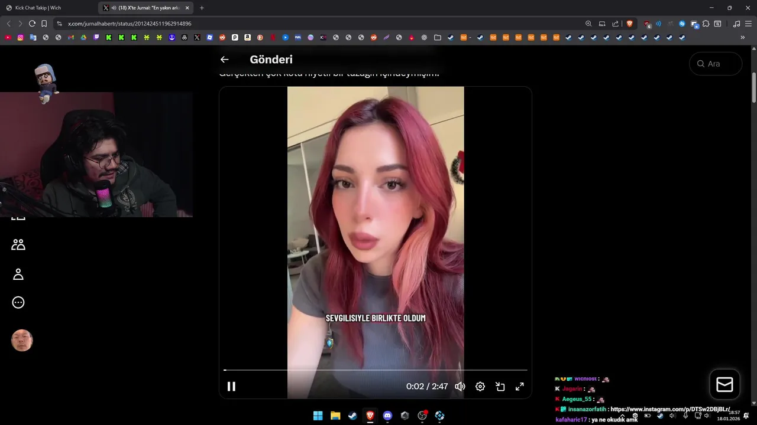Toggle picture-in-picture mode on the video

click(500, 387)
